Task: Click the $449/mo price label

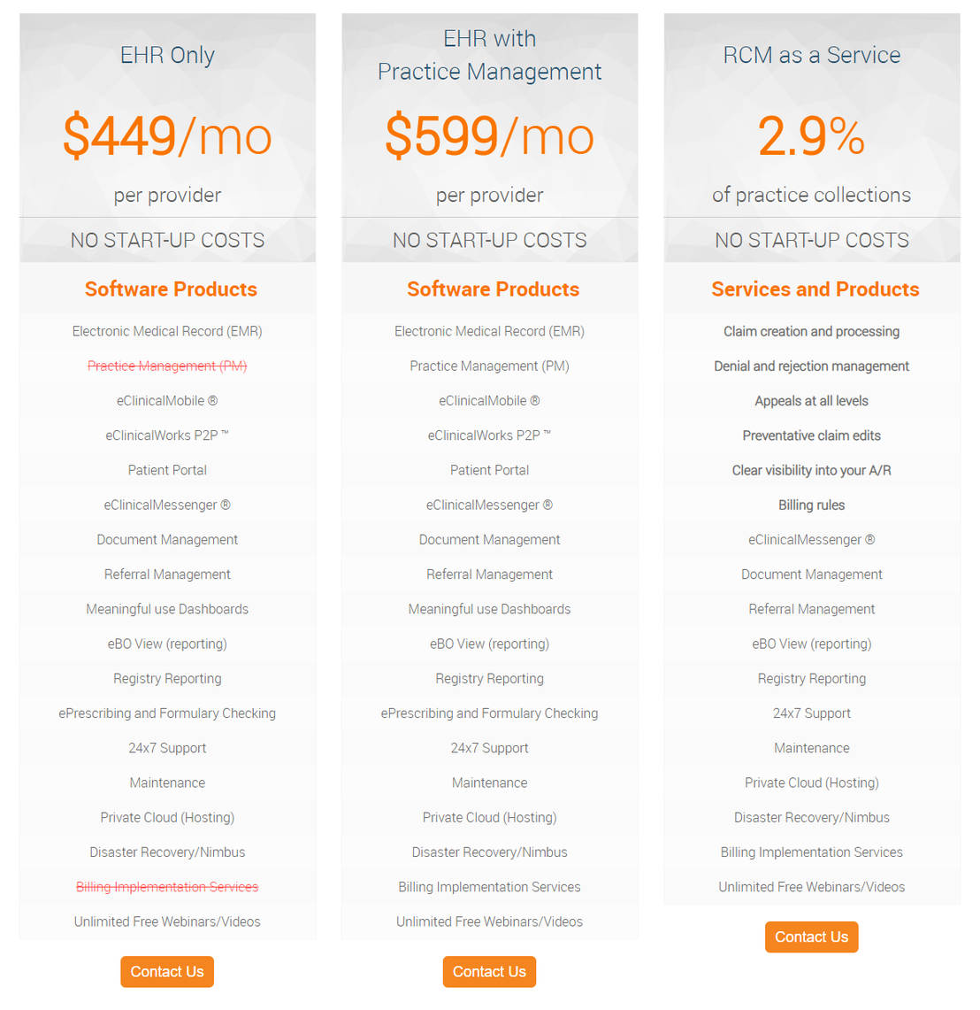Action: [x=167, y=135]
